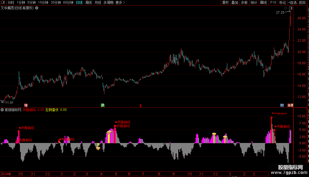This screenshot has height=177, width=309.
Task: Click the red $ event marker
Action: pyautogui.click(x=141, y=106)
